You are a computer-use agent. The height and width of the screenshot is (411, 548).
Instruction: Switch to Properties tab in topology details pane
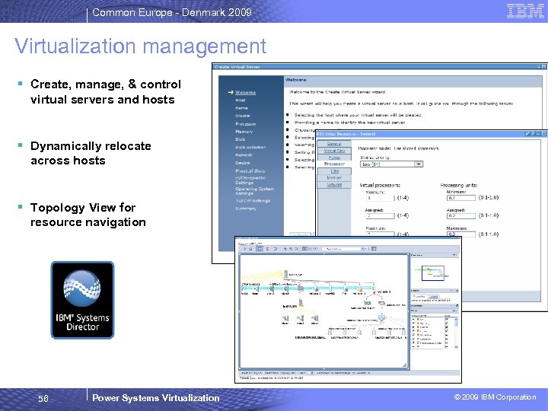click(419, 297)
